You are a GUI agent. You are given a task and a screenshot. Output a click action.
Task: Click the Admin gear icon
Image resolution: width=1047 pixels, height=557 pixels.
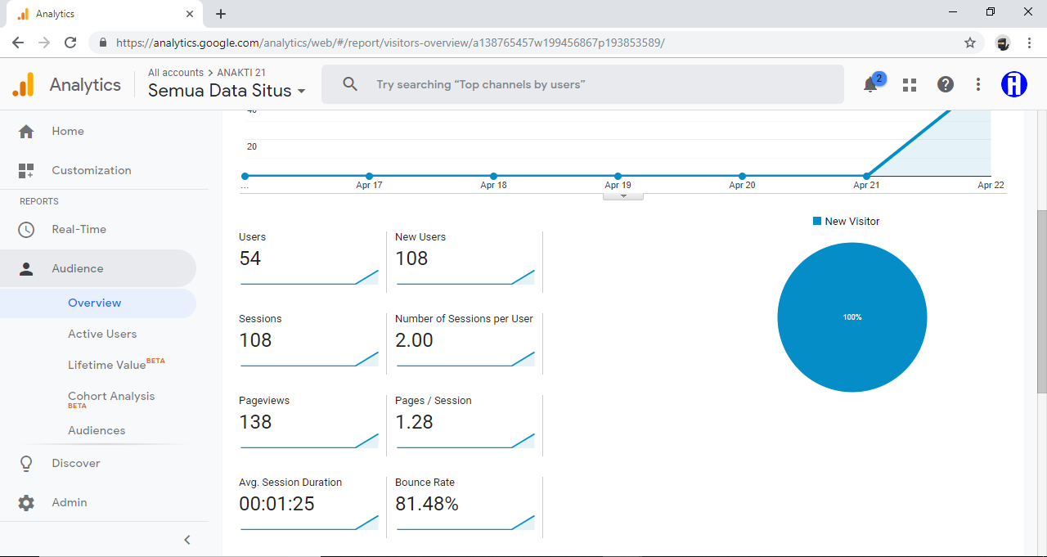click(x=26, y=502)
